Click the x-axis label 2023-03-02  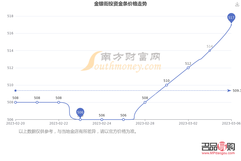point(188,123)
